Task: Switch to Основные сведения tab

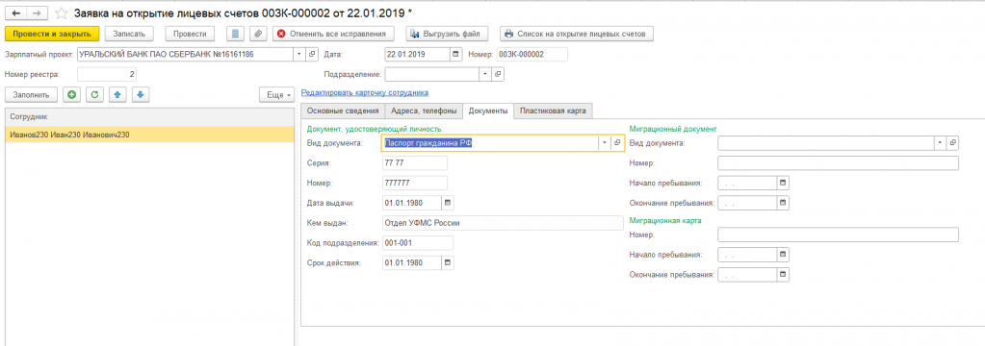Action: (343, 111)
